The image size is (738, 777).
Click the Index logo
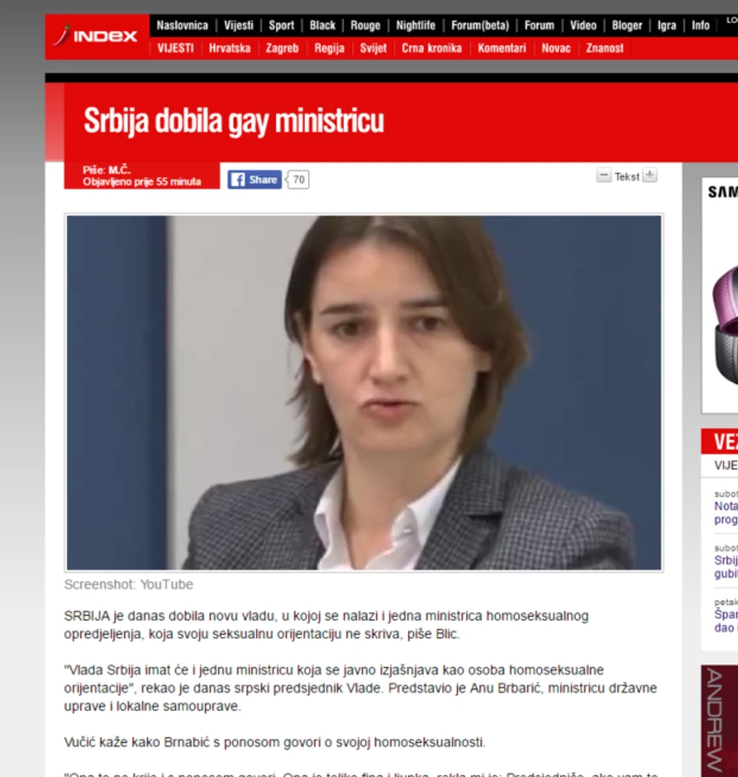click(96, 36)
